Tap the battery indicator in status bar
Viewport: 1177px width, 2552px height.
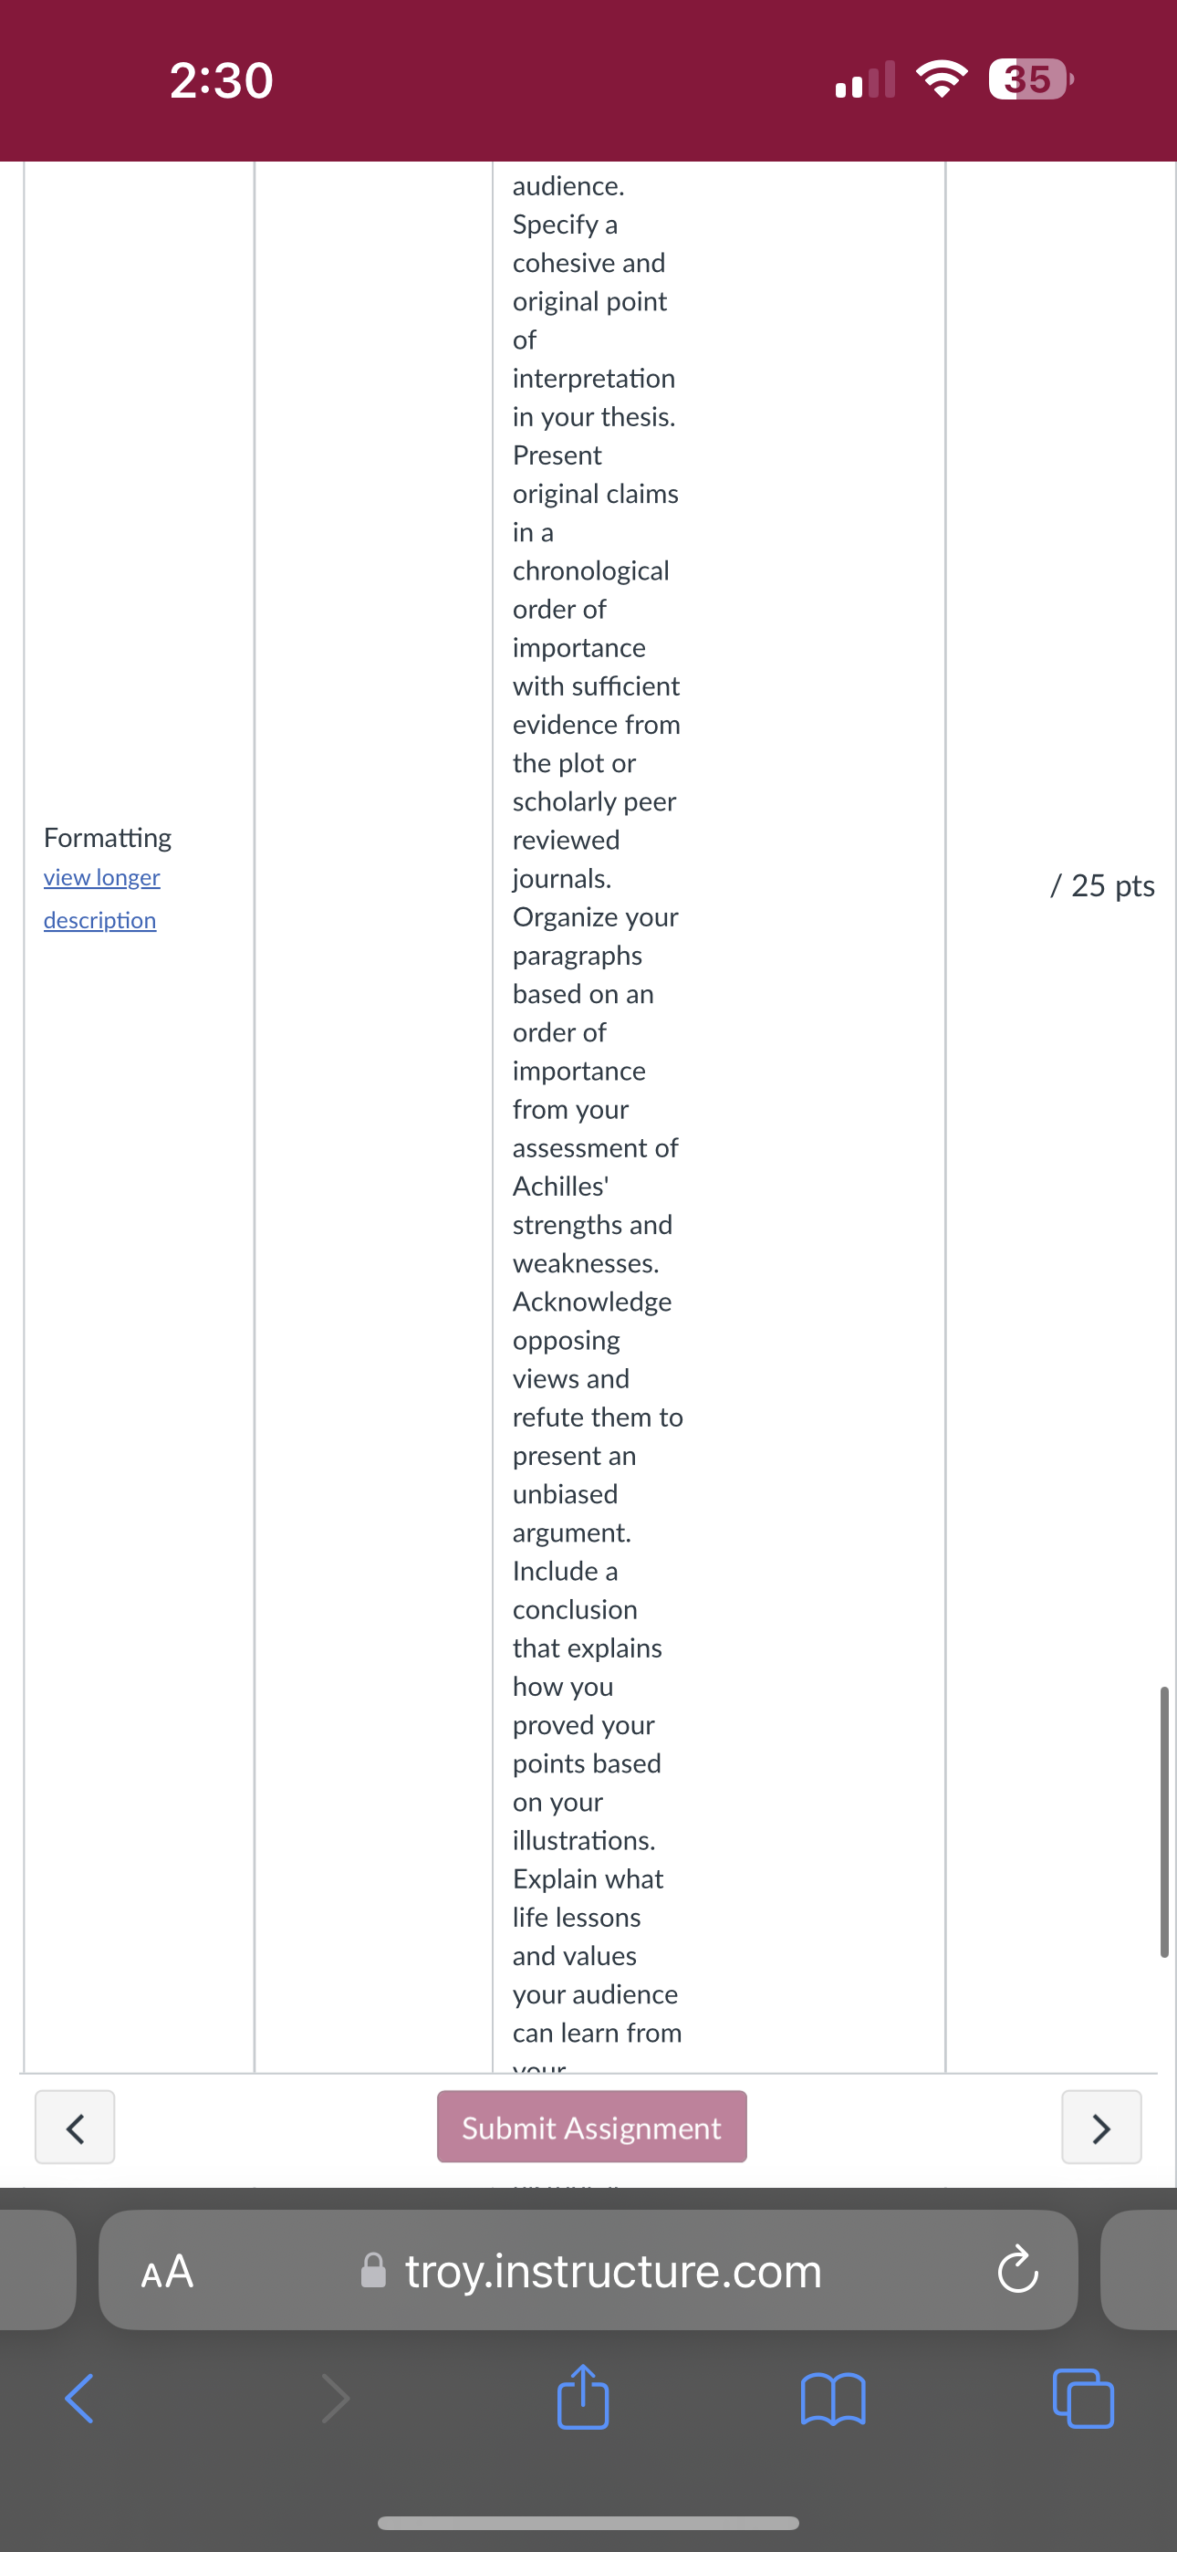tap(1030, 79)
